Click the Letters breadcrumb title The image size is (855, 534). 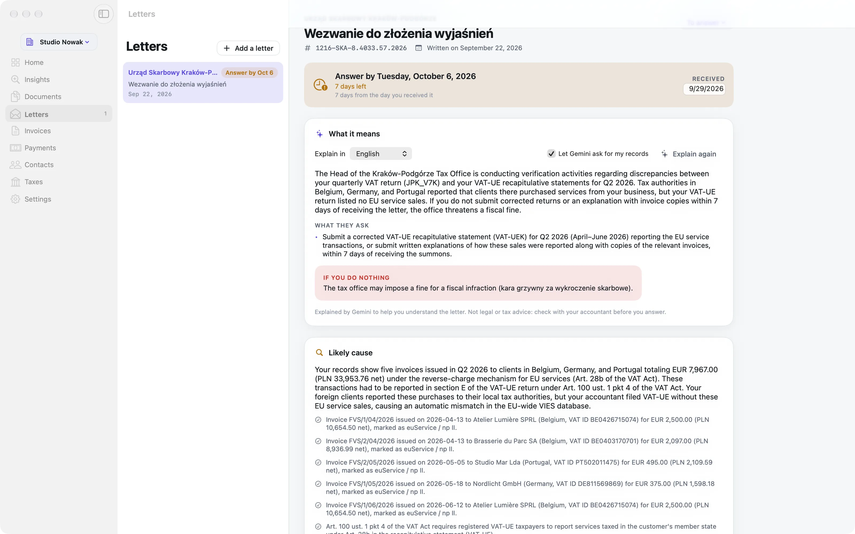click(142, 14)
